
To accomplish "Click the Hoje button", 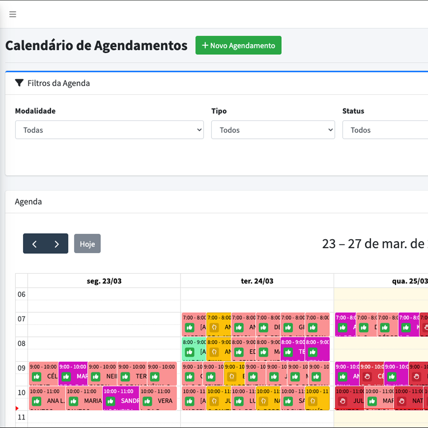I will pyautogui.click(x=87, y=243).
